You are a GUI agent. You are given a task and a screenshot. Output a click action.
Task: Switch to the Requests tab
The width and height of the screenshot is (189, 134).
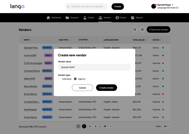(x=72, y=18)
